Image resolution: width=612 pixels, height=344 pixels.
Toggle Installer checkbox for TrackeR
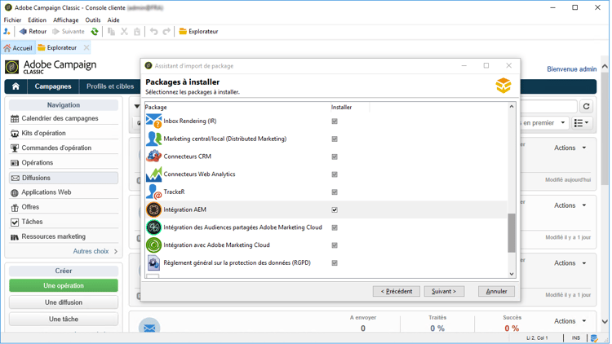point(335,192)
